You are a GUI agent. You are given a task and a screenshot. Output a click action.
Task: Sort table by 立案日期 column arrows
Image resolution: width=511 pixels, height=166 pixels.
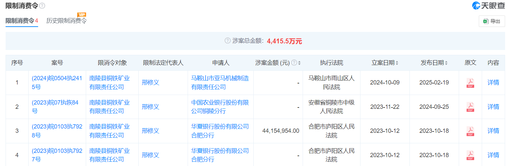pyautogui.click(x=397, y=63)
